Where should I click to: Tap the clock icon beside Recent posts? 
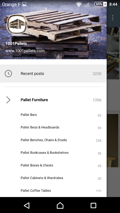coord(8,73)
